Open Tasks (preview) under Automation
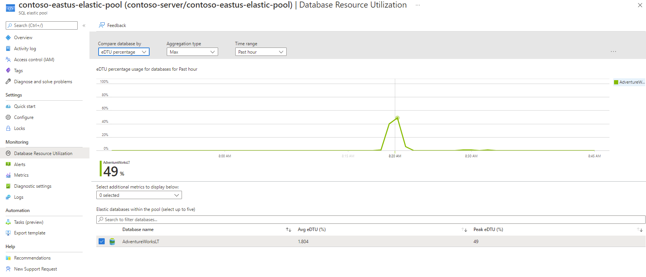The height and width of the screenshot is (277, 646). (x=29, y=222)
